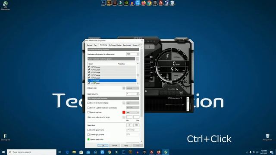Open the Logitech LCD font dropdown
This screenshot has height=155, width=276.
[133, 108]
